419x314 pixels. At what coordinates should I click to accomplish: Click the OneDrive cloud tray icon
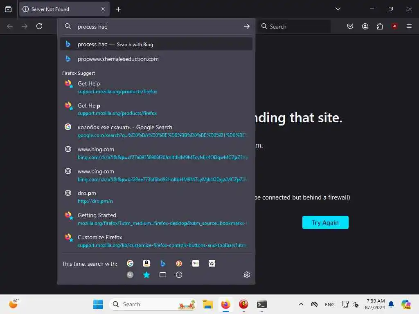point(314,304)
